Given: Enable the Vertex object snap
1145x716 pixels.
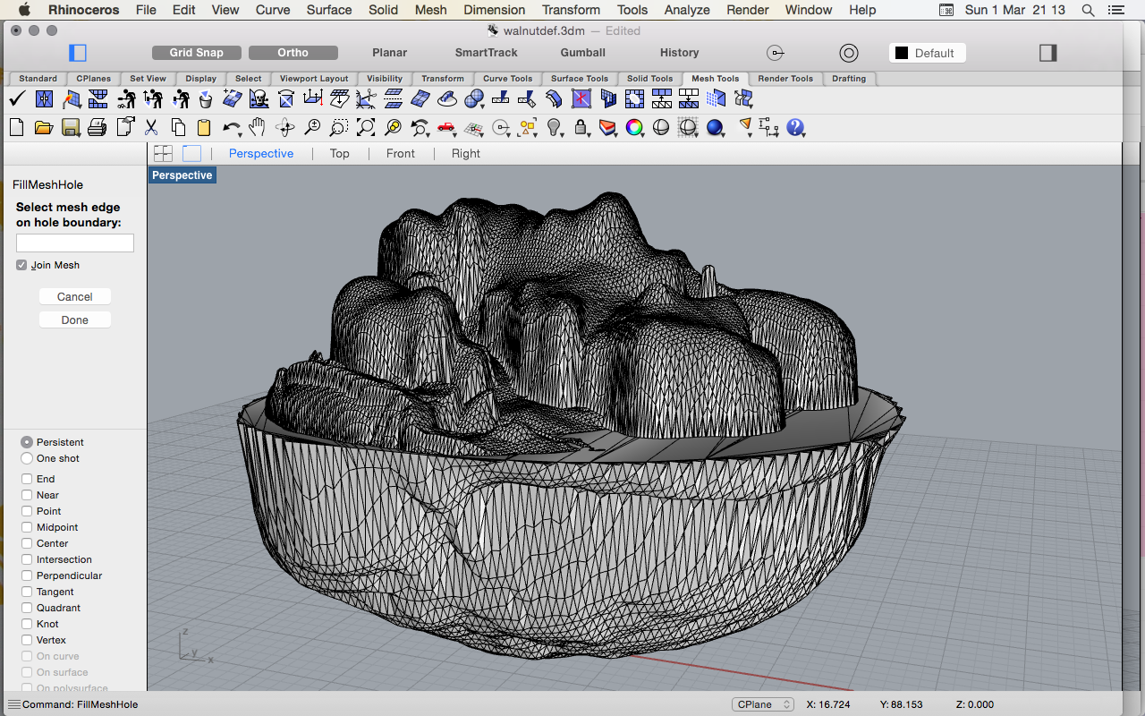Looking at the screenshot, I should click(27, 640).
